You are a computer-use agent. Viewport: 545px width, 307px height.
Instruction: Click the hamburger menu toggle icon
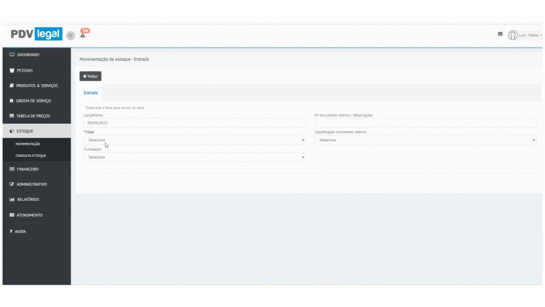point(70,36)
